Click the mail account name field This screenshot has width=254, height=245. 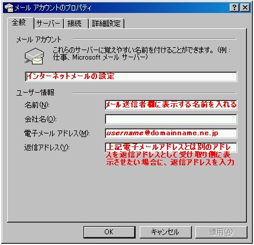(131, 77)
